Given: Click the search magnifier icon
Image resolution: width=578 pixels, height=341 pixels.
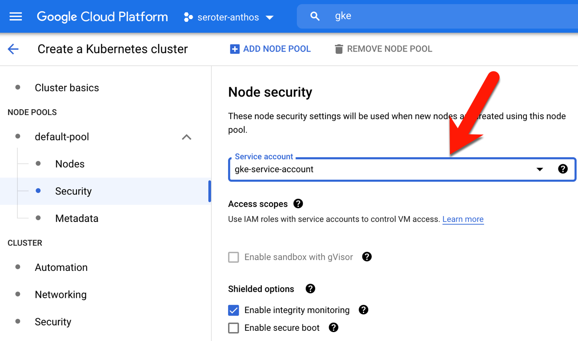Looking at the screenshot, I should coord(315,16).
